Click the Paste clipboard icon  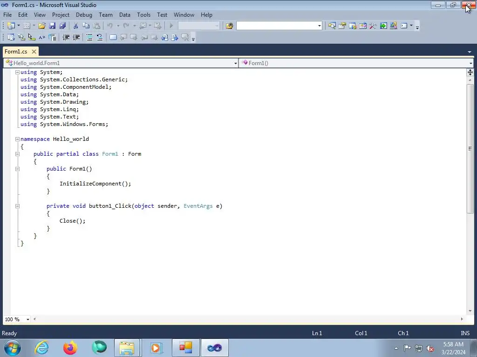96,26
